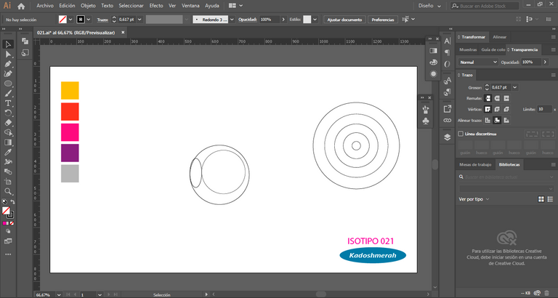
Task: Switch to the Alinear tab
Action: [500, 37]
